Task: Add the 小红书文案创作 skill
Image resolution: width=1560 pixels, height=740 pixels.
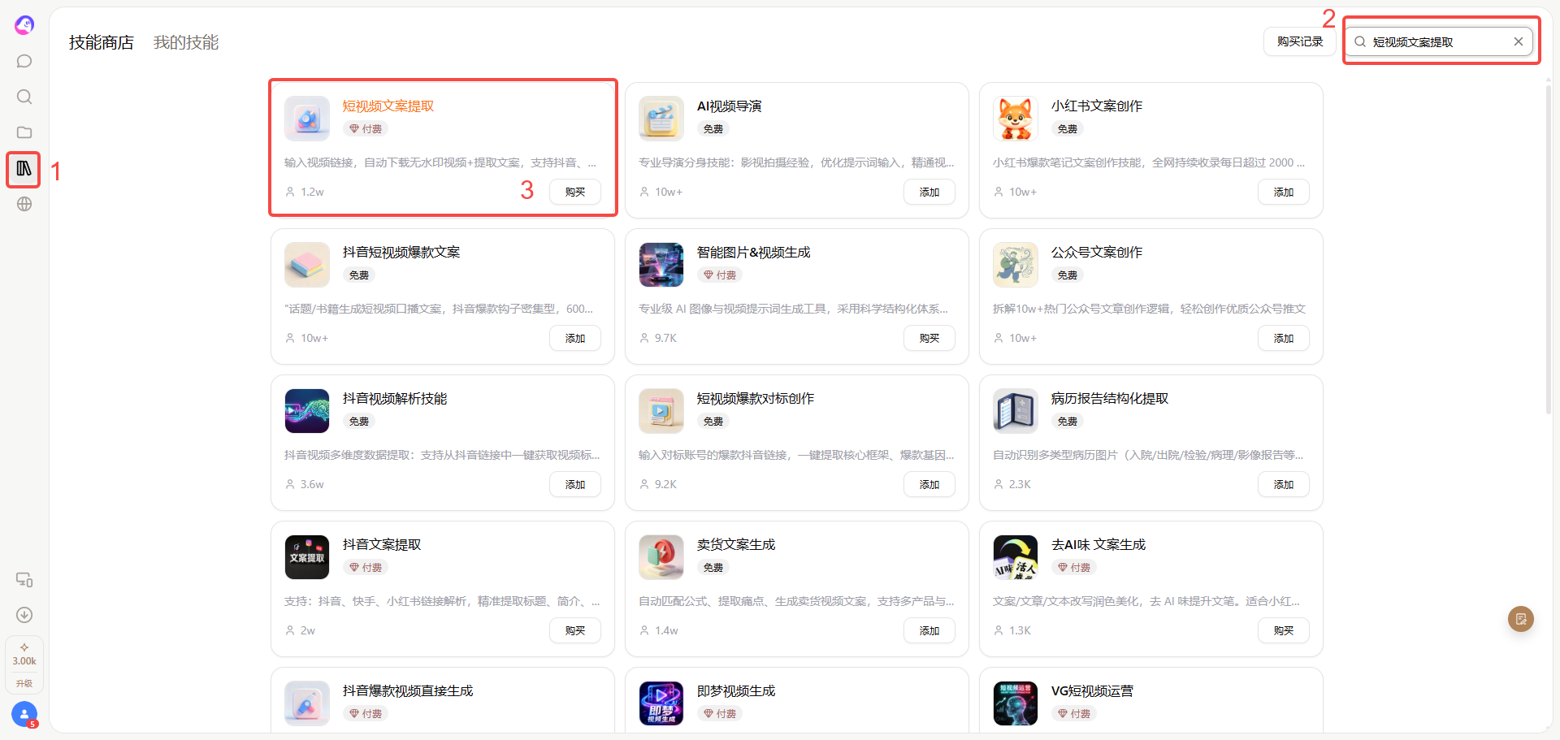Action: point(1284,192)
